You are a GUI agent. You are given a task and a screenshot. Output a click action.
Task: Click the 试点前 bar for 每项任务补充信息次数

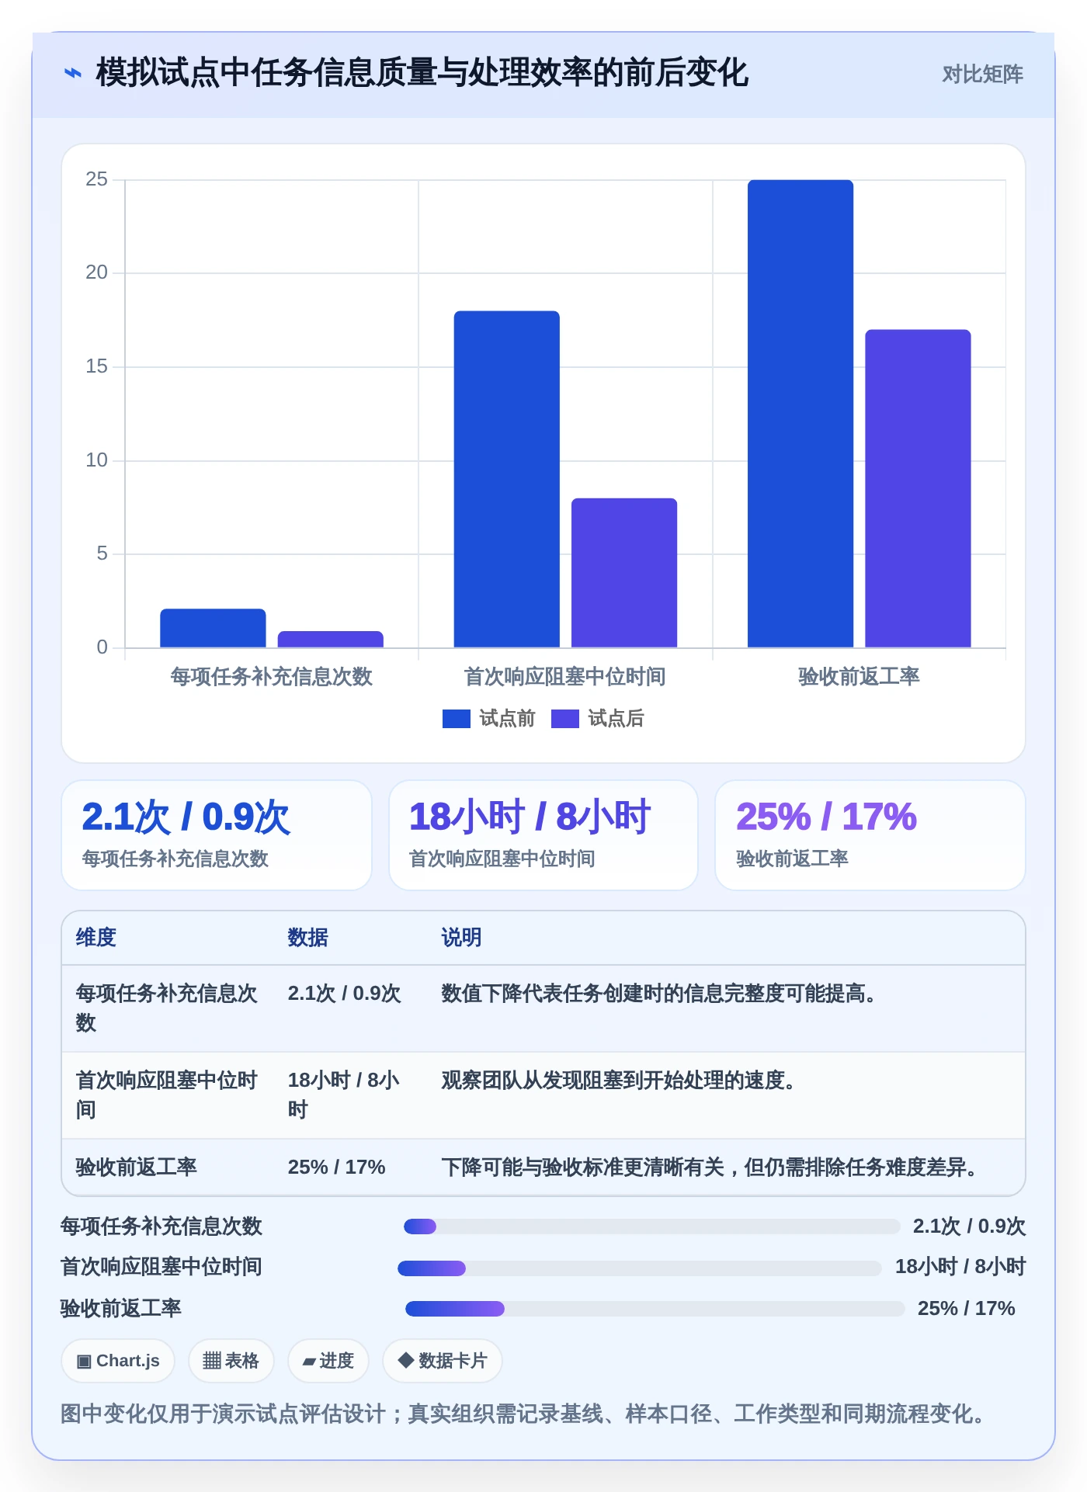(x=213, y=628)
